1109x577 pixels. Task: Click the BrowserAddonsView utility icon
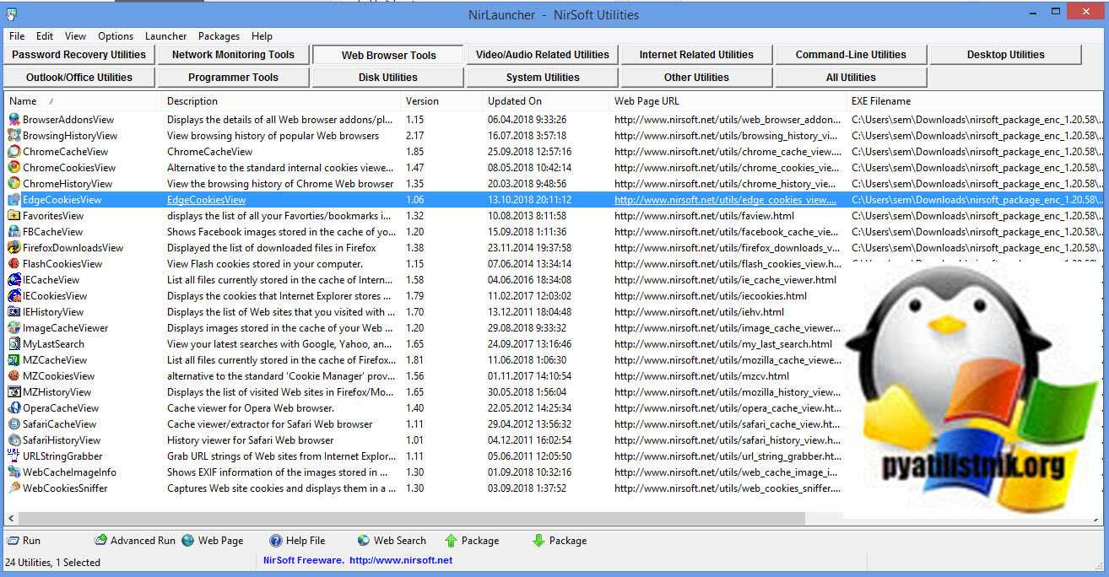pyautogui.click(x=14, y=120)
